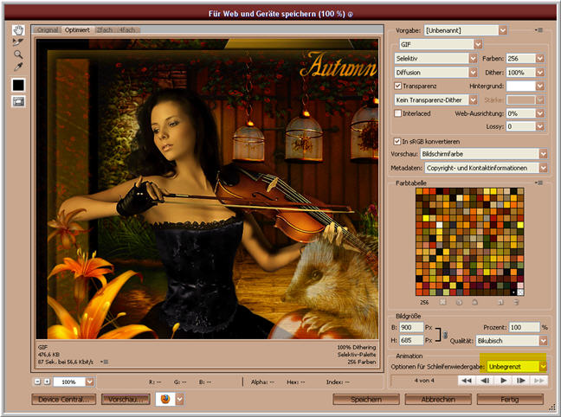
Task: Click the Fertig button
Action: (510, 400)
